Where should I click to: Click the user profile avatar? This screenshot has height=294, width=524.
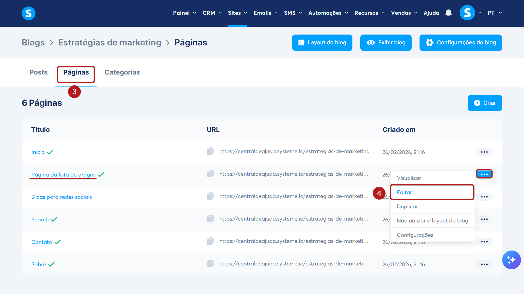467,13
